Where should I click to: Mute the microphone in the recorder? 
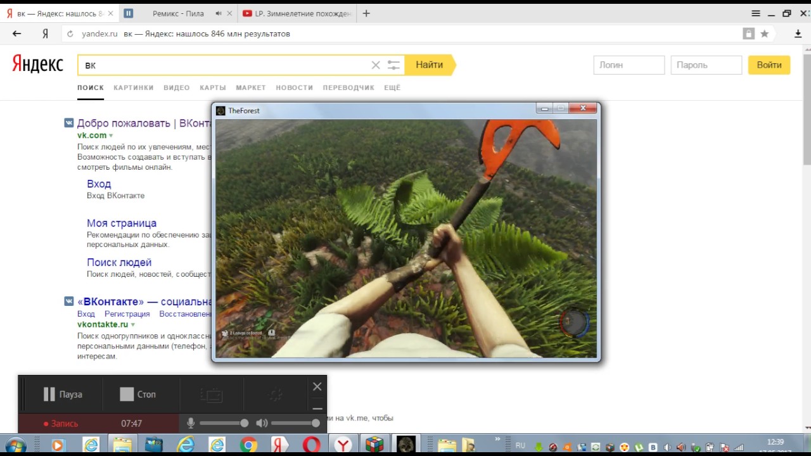[191, 423]
